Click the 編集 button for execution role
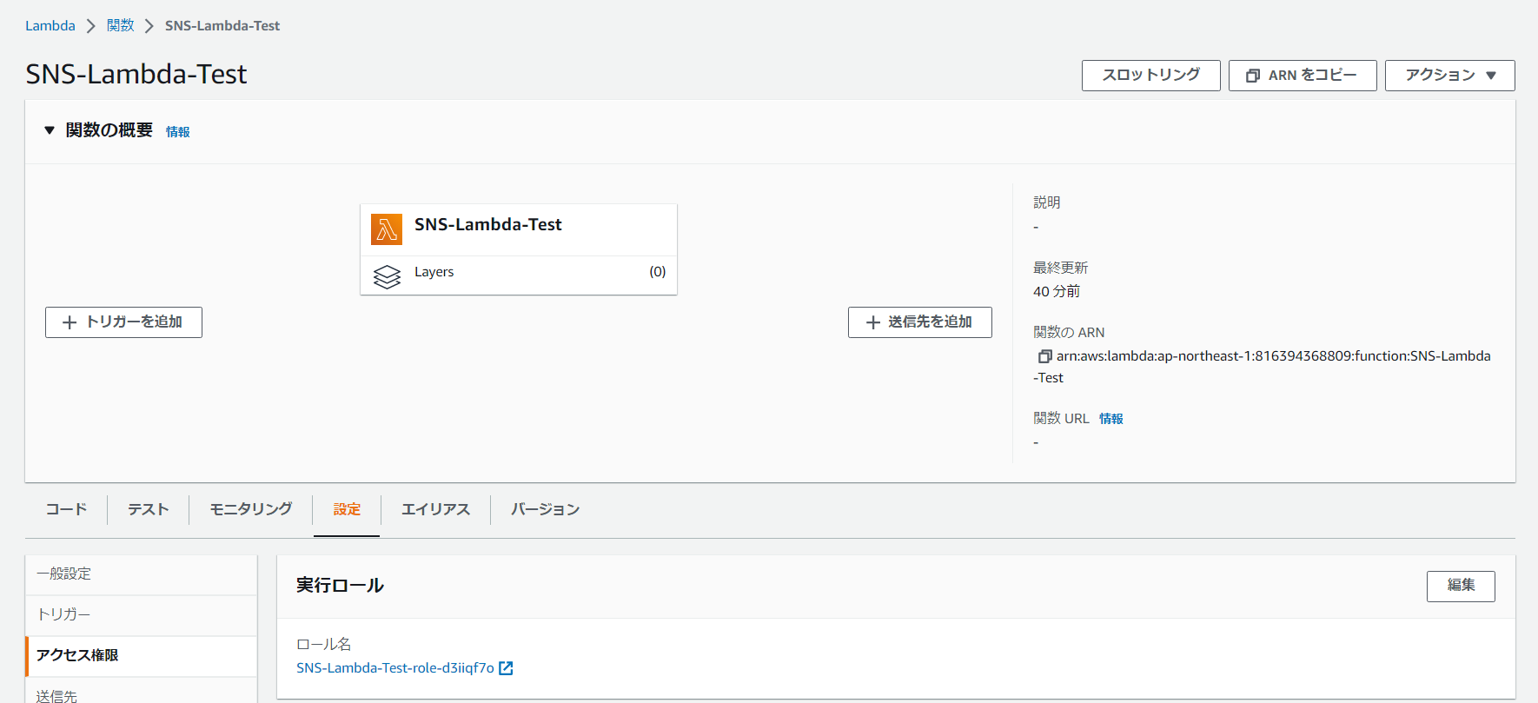1538x703 pixels. click(x=1460, y=586)
